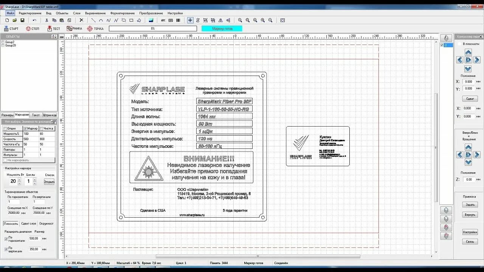The height and width of the screenshot is (272, 484).
Task: Click the Открыть list button
Action: [x=49, y=182]
